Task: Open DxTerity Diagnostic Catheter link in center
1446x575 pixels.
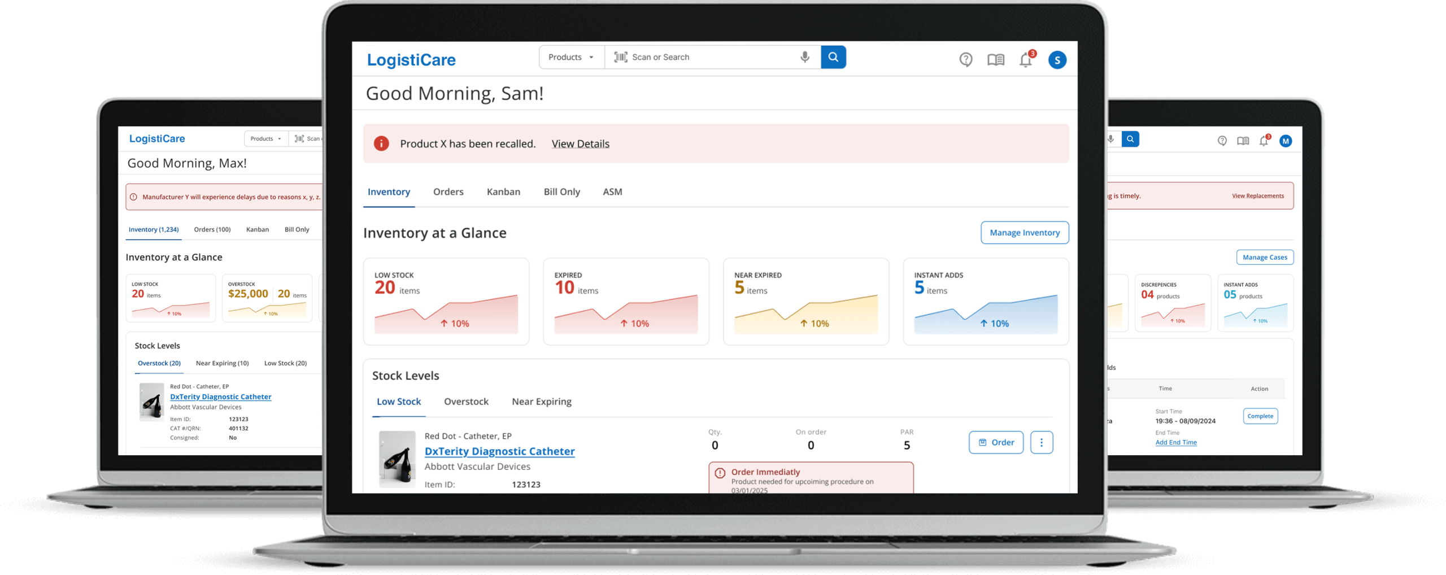Action: [x=499, y=451]
